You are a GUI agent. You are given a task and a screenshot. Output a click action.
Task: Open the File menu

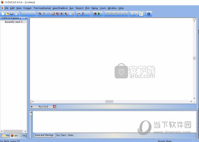6,8
